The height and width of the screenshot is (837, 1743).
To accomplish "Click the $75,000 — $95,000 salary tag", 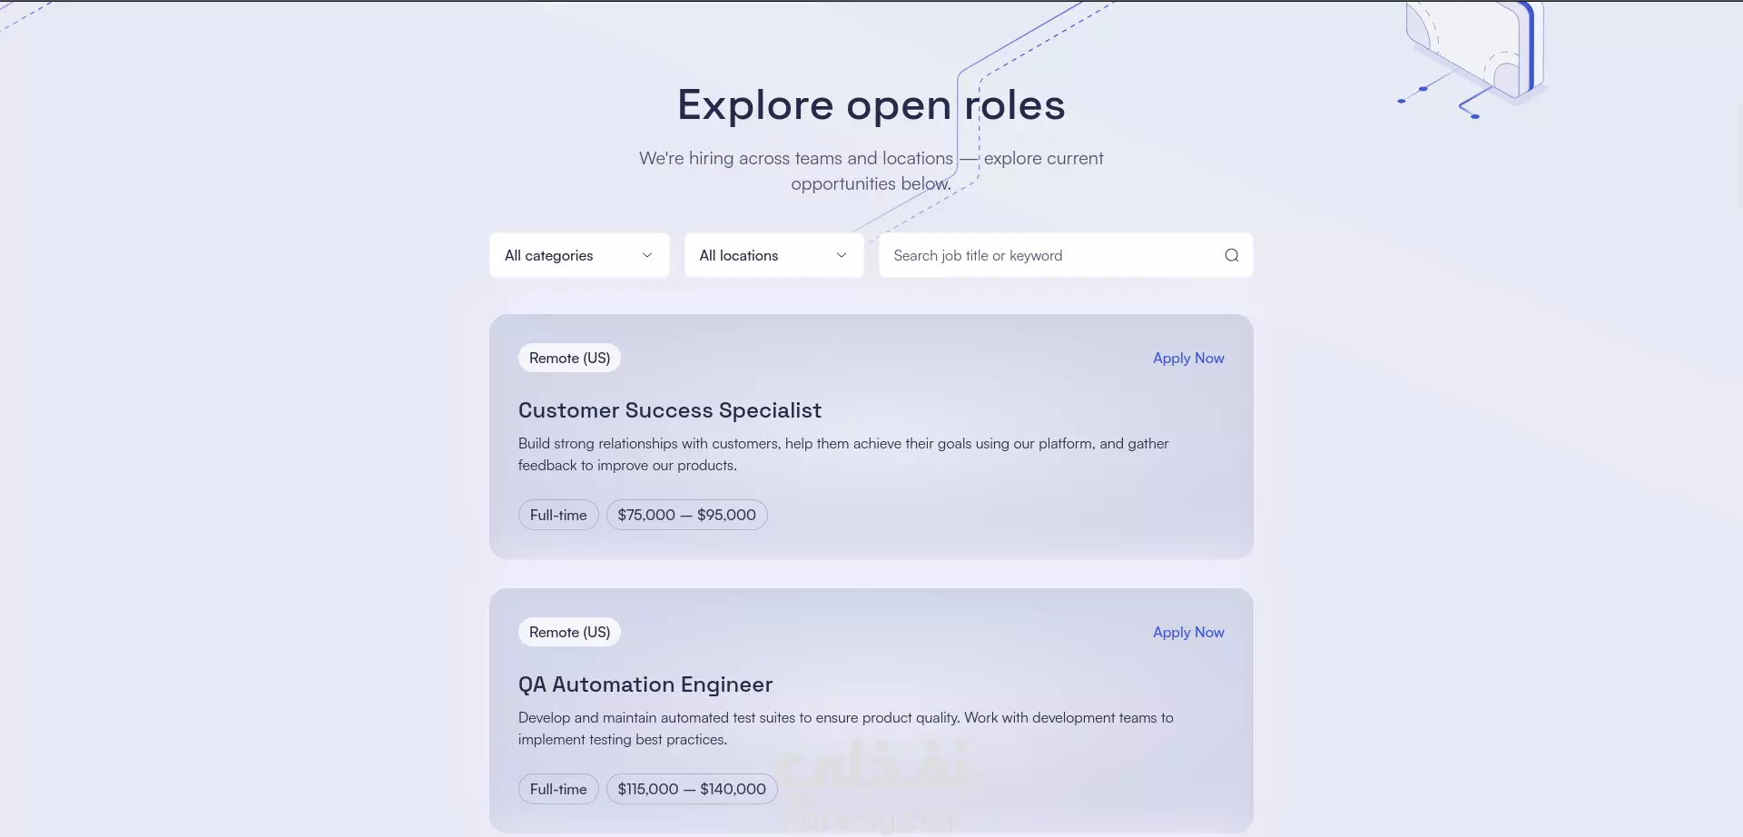I will (x=686, y=515).
